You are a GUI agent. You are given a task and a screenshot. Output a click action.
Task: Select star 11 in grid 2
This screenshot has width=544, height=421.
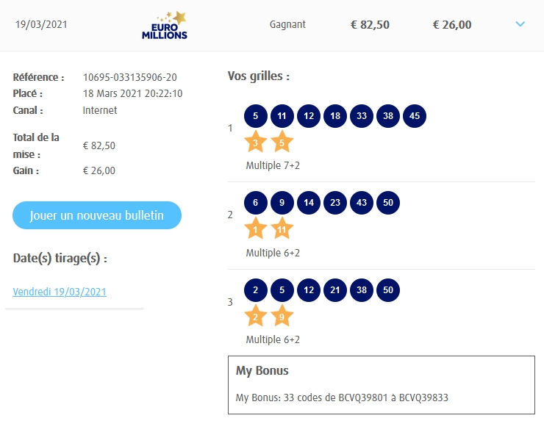coord(282,229)
